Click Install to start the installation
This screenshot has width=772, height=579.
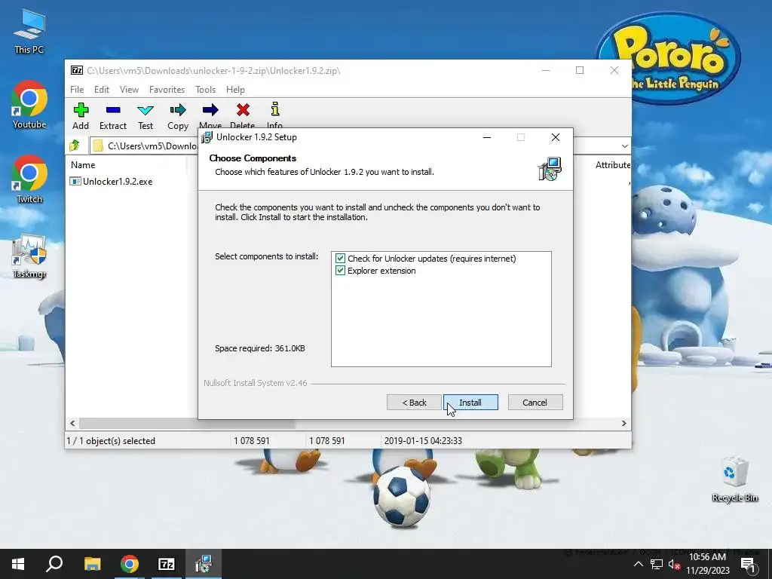[x=470, y=403]
